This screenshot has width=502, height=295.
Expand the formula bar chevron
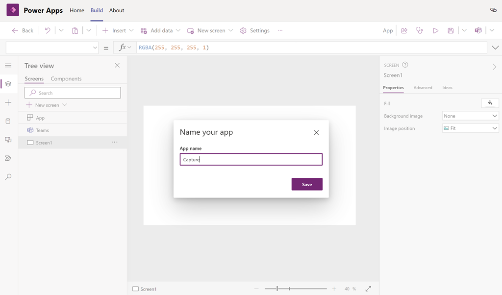[x=495, y=48]
